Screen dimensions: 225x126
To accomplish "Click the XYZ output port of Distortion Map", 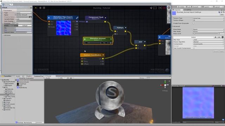I will 77,21.
